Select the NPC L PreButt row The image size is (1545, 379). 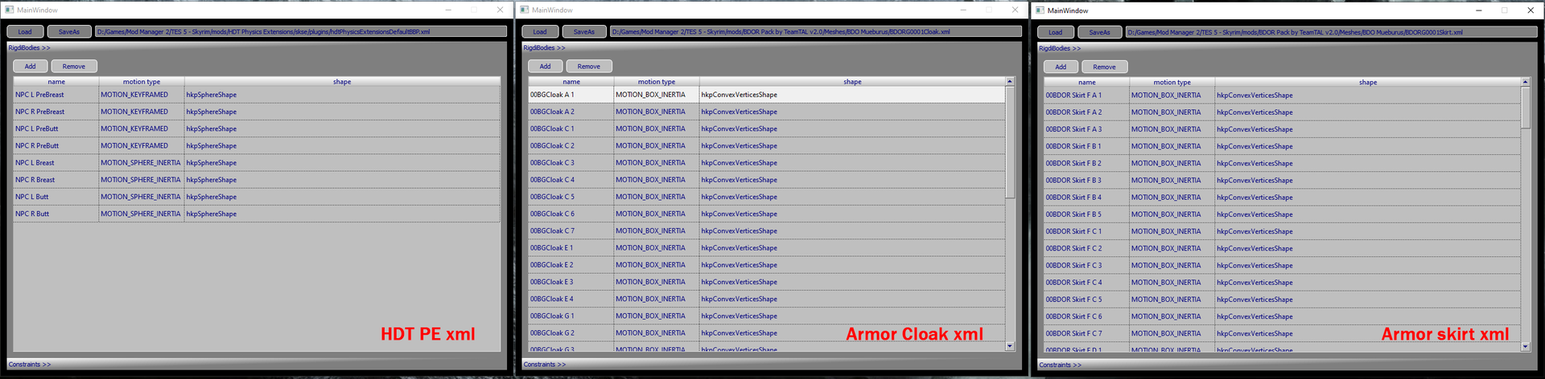(257, 128)
